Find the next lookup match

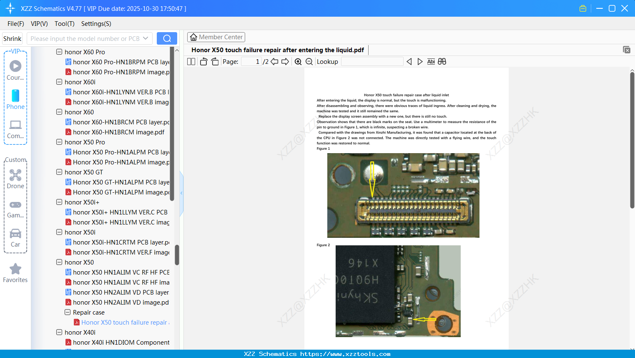420,62
